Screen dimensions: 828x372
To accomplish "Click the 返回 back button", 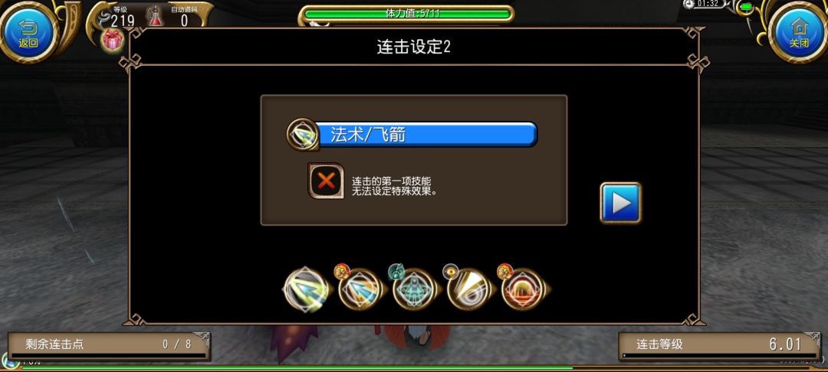I will click(x=28, y=32).
